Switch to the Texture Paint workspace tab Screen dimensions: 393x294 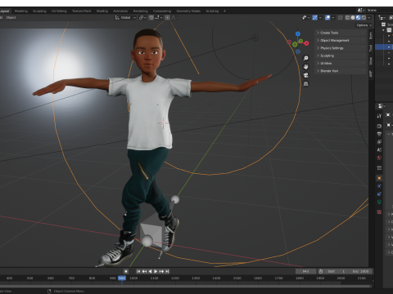pyautogui.click(x=81, y=11)
